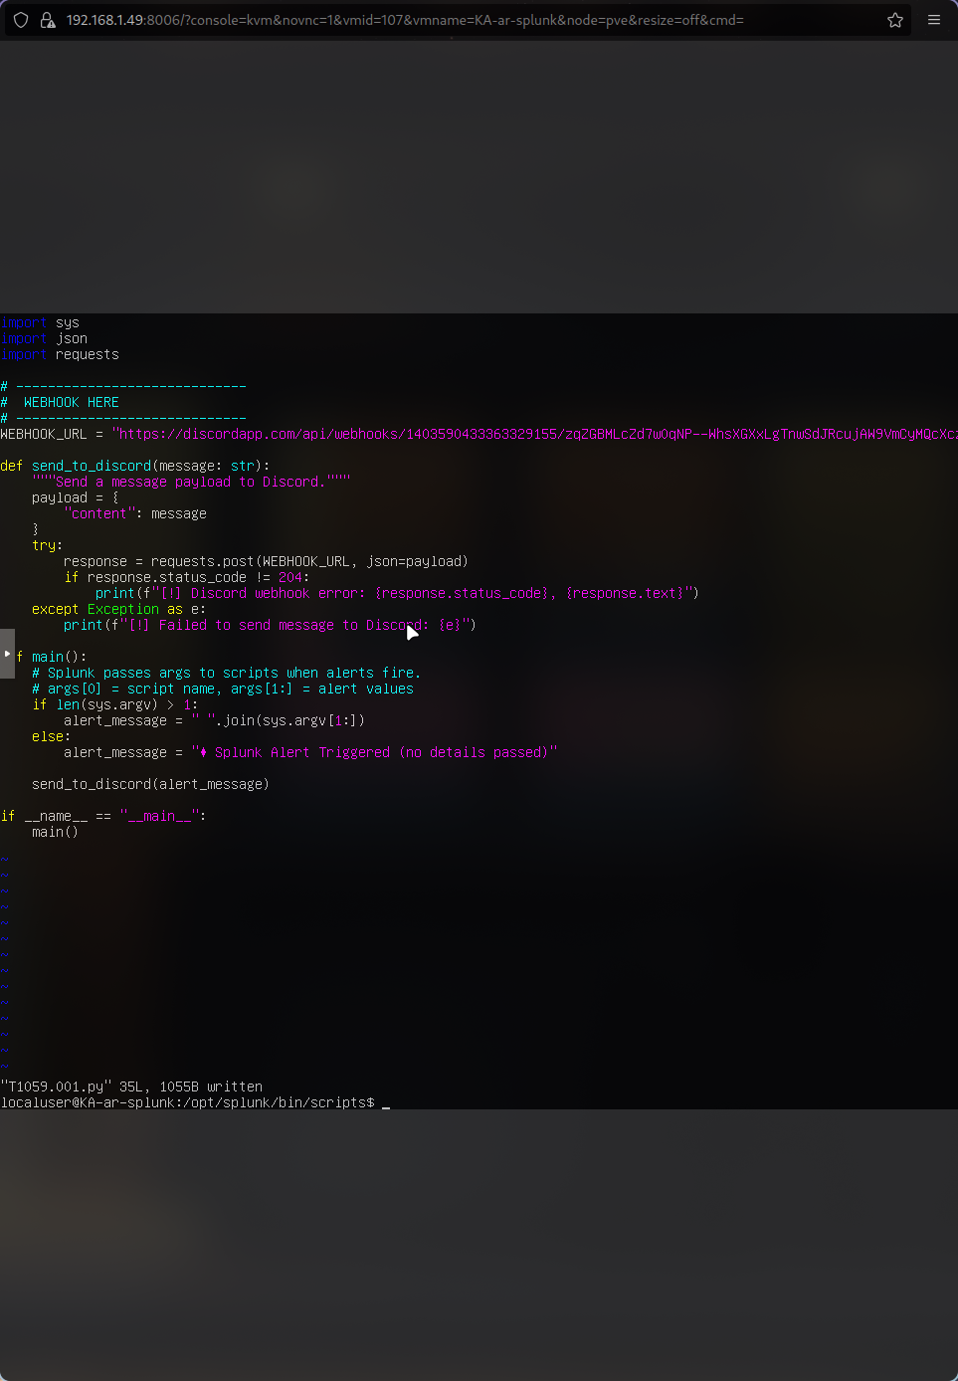Open the browser hamburger menu
The image size is (958, 1381).
[x=934, y=20]
